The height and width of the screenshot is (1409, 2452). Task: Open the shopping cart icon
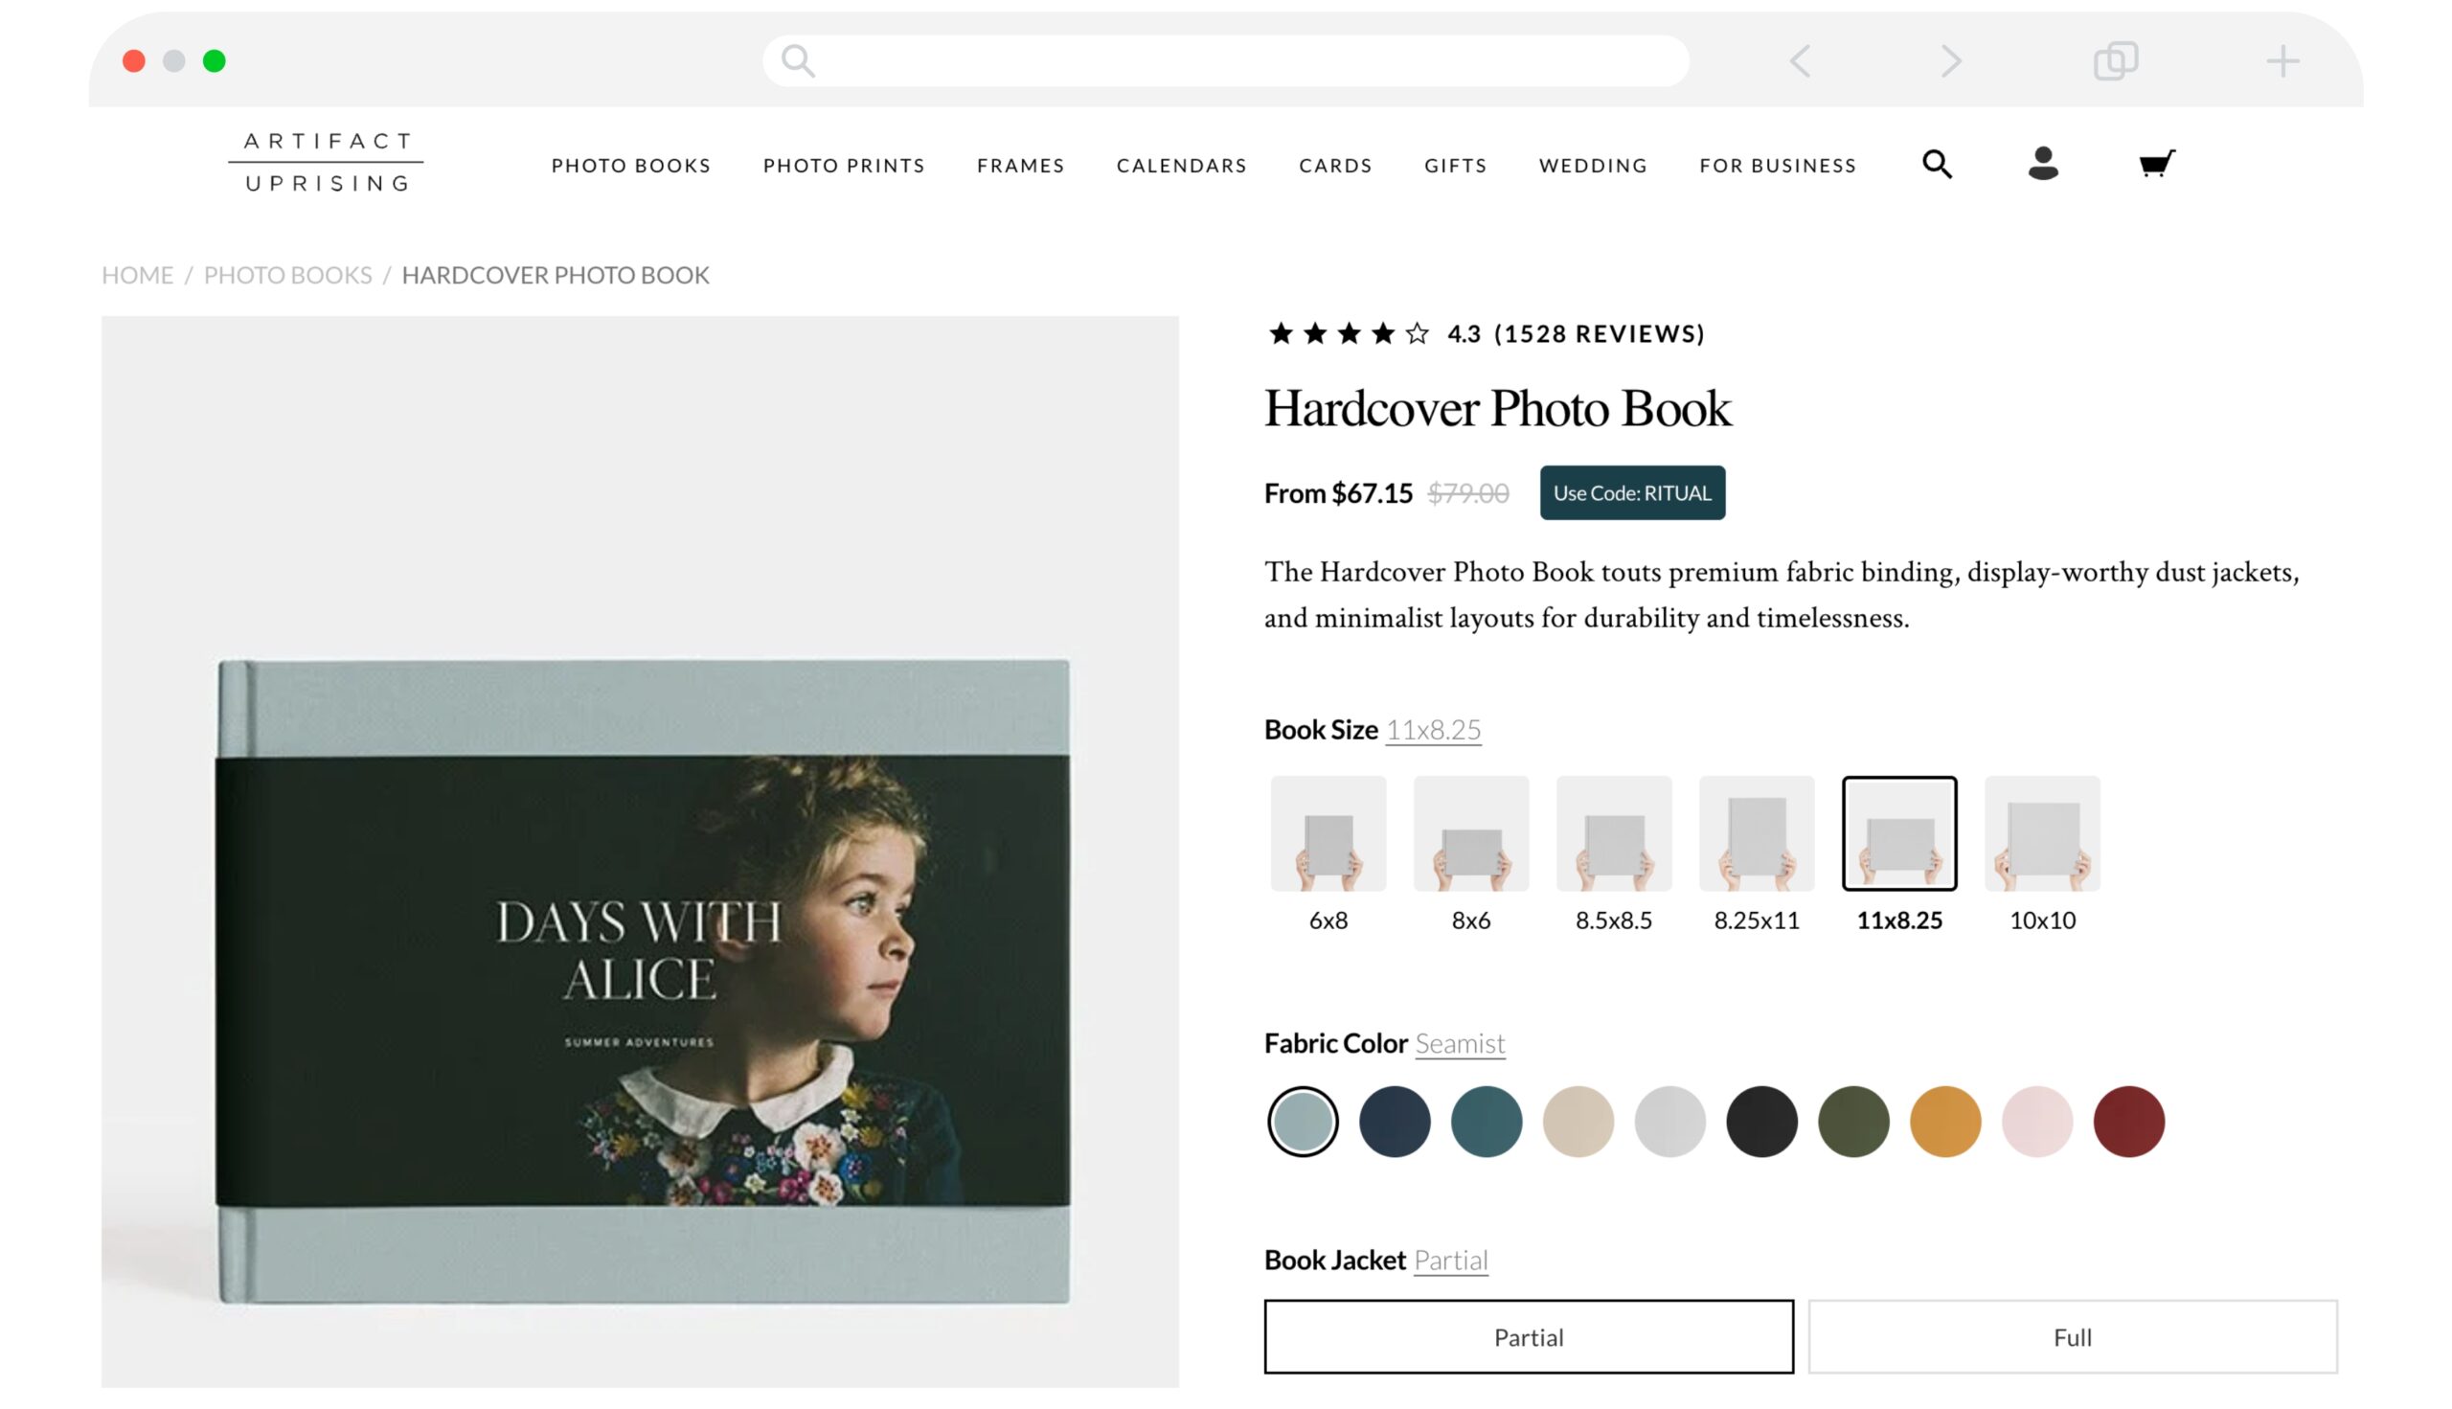(2155, 164)
